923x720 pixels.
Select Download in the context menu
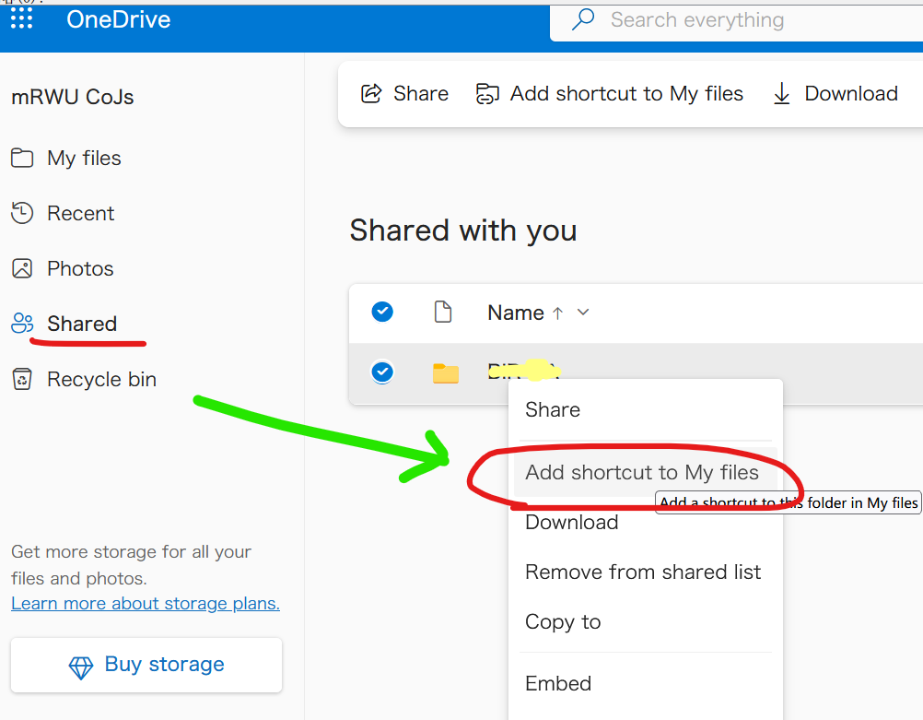[x=571, y=522]
